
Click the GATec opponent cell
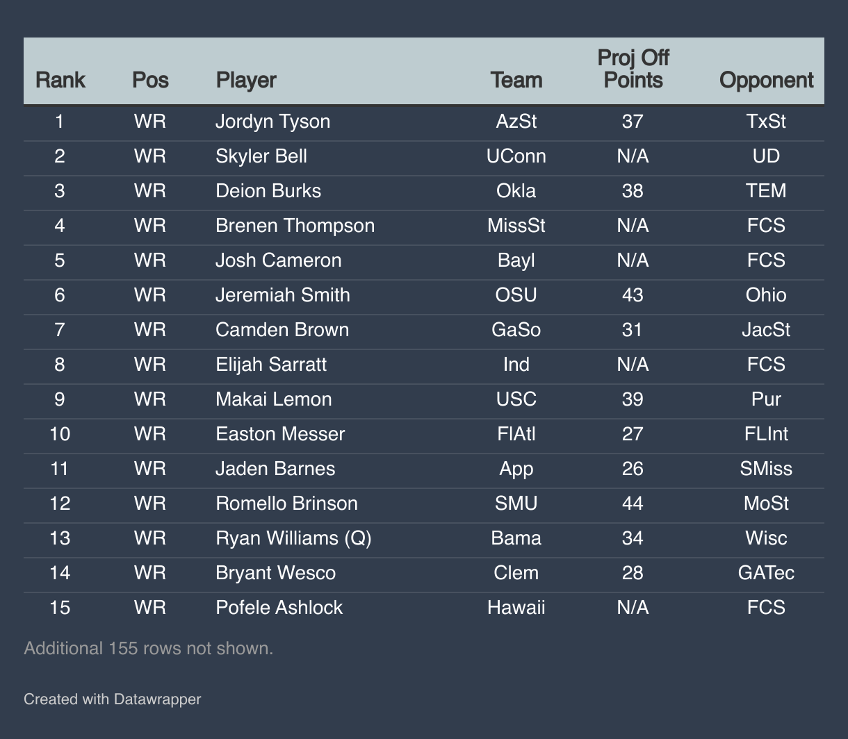766,573
